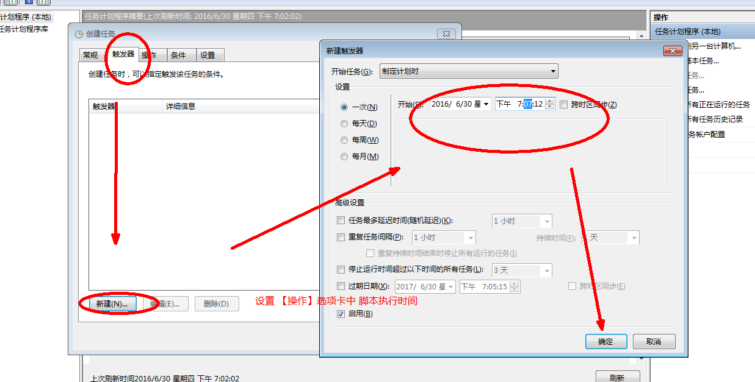The image size is (755, 382).
Task: Click the 取消 button
Action: tap(654, 342)
